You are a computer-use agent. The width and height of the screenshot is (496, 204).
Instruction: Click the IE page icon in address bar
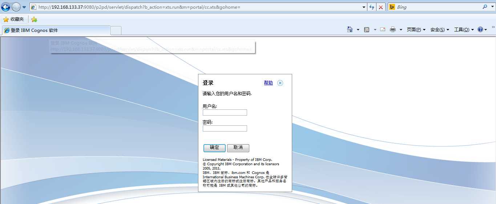pos(33,7)
